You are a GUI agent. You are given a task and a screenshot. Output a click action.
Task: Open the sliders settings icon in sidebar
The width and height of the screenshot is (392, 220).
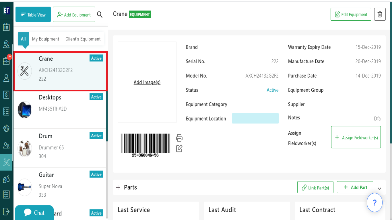[x=6, y=195]
